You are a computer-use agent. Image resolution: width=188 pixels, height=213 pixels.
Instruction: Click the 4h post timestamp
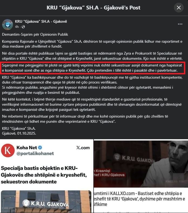tap(17, 27)
